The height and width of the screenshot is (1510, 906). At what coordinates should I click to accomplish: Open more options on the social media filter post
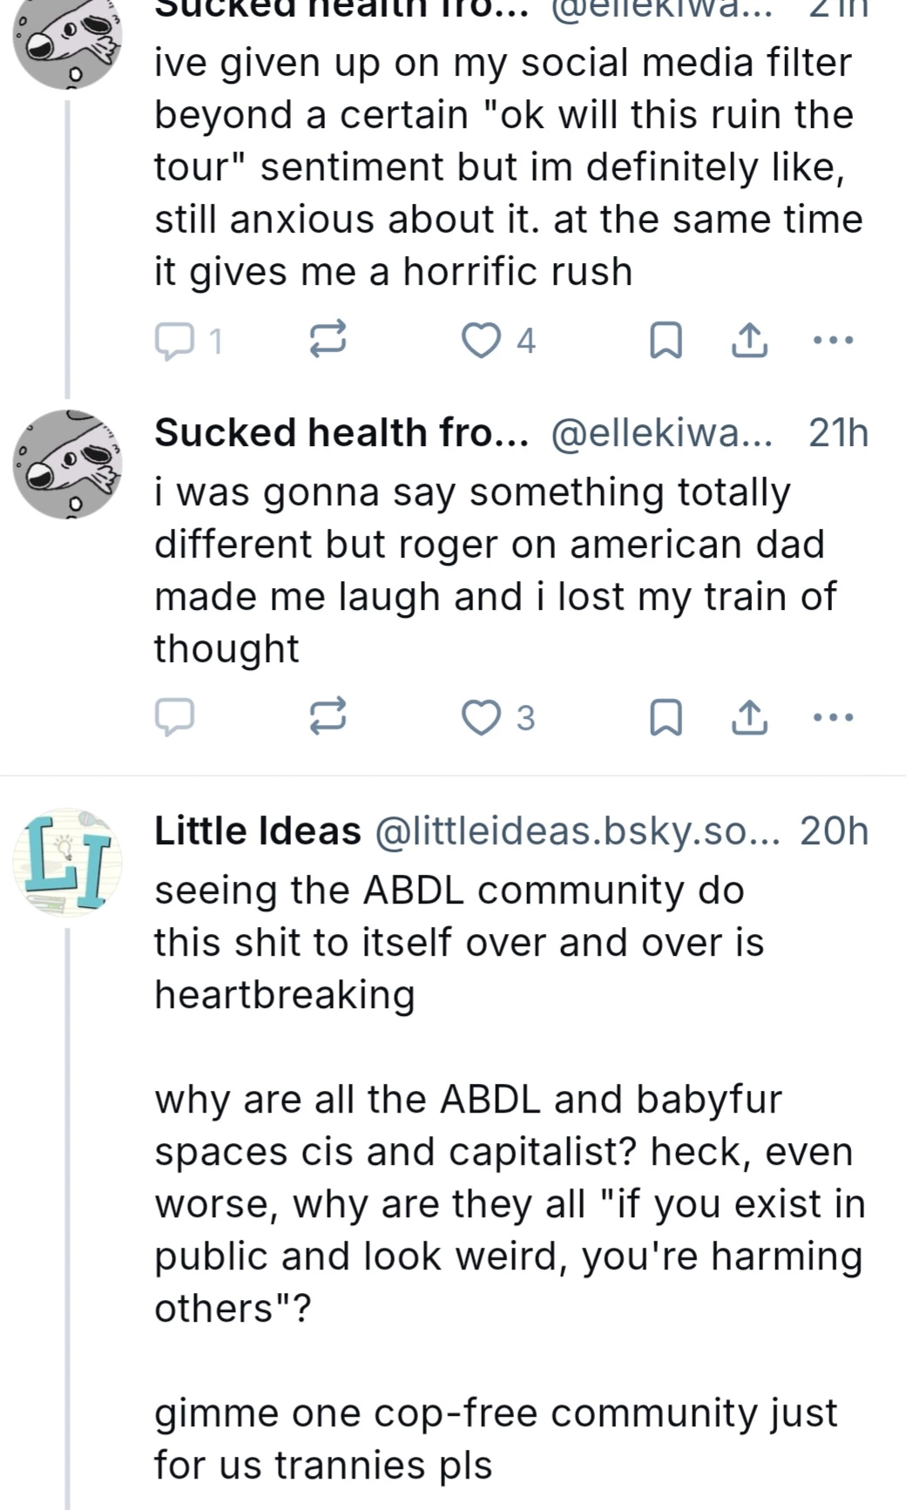click(833, 339)
